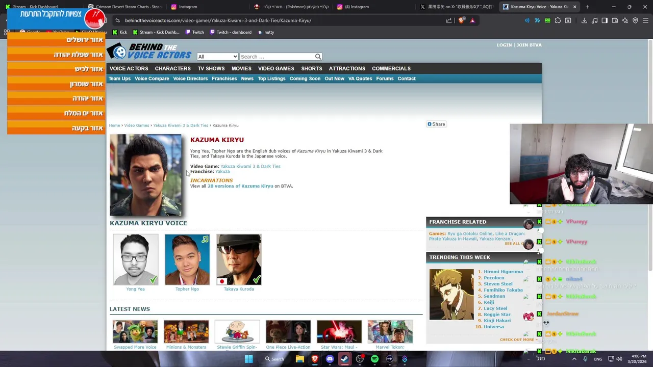Click the taskbar volume speaker icon

(x=619, y=359)
